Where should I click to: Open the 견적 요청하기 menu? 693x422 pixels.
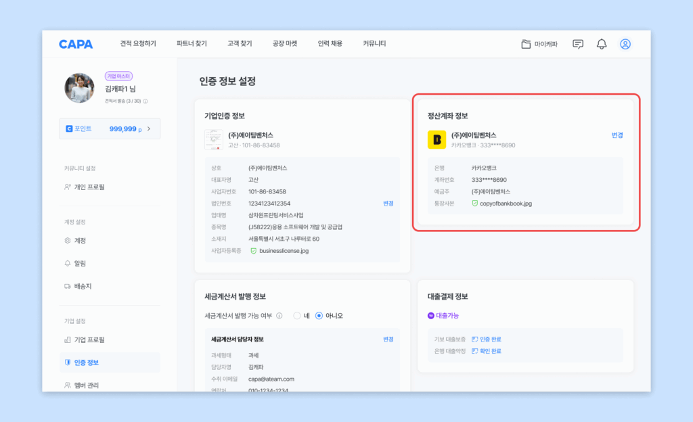(138, 44)
